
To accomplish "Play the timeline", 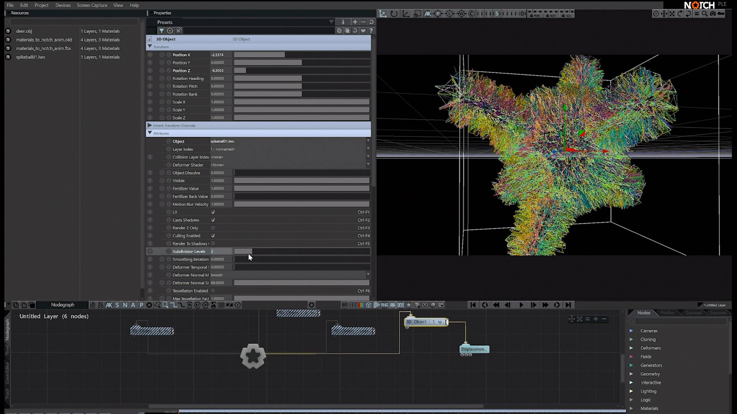I will pos(521,305).
